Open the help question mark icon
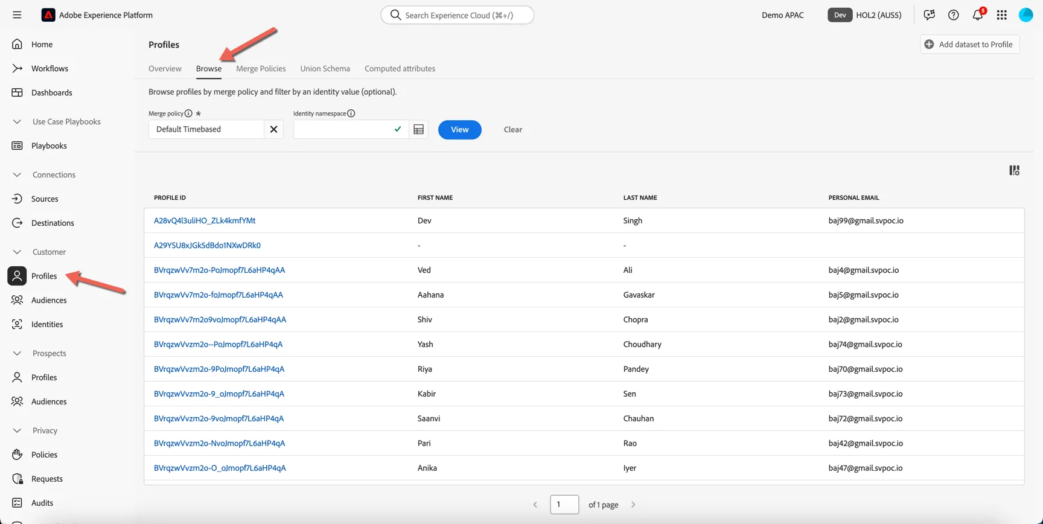Screen dimensions: 1043x524 click(953, 15)
